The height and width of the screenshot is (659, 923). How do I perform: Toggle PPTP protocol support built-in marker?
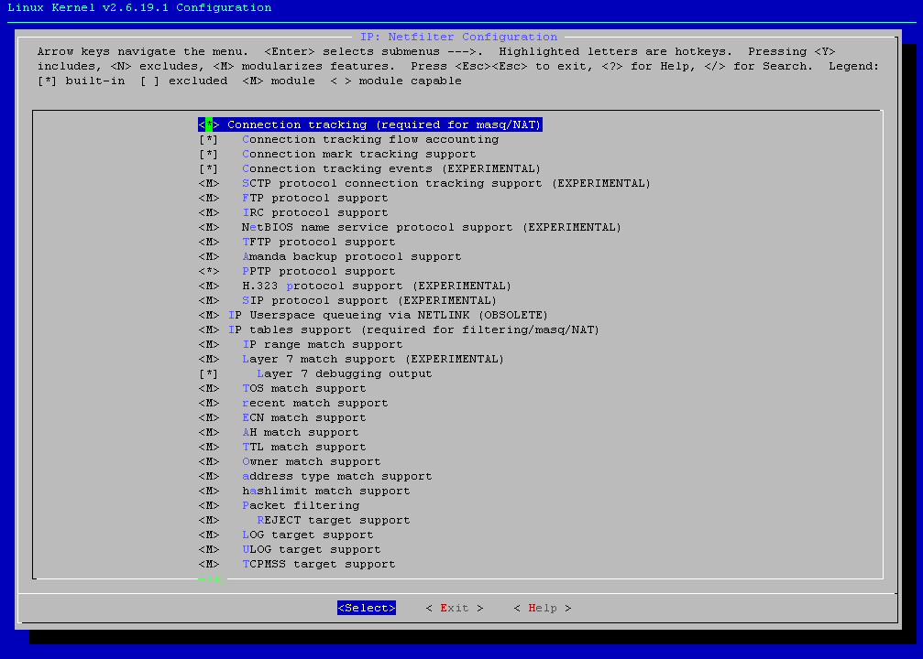208,271
